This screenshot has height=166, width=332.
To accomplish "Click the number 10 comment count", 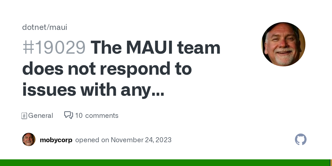I will pos(79,116).
